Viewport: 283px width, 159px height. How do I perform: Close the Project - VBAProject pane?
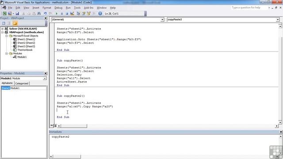coord(46,18)
